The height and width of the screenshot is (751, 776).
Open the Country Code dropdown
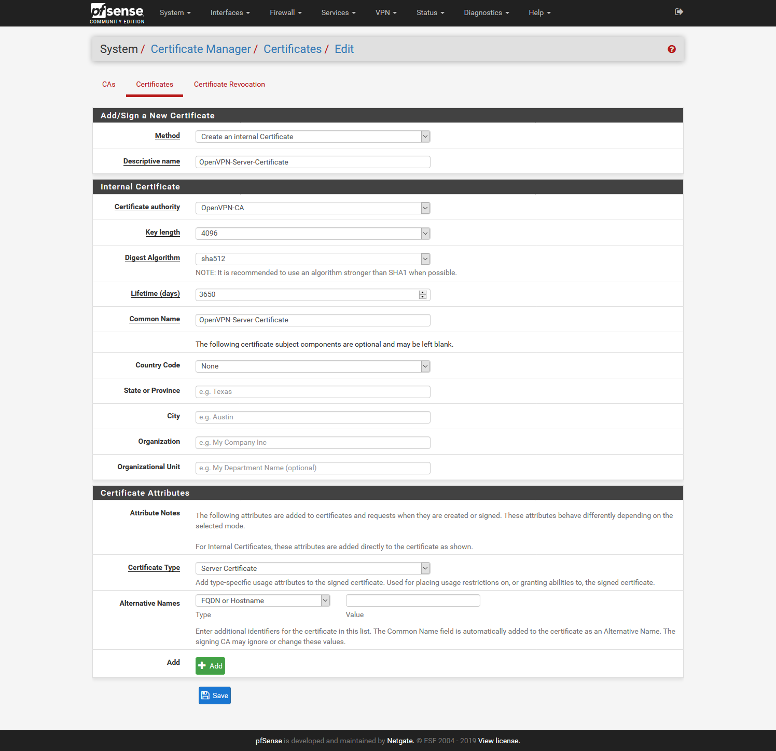pos(313,366)
